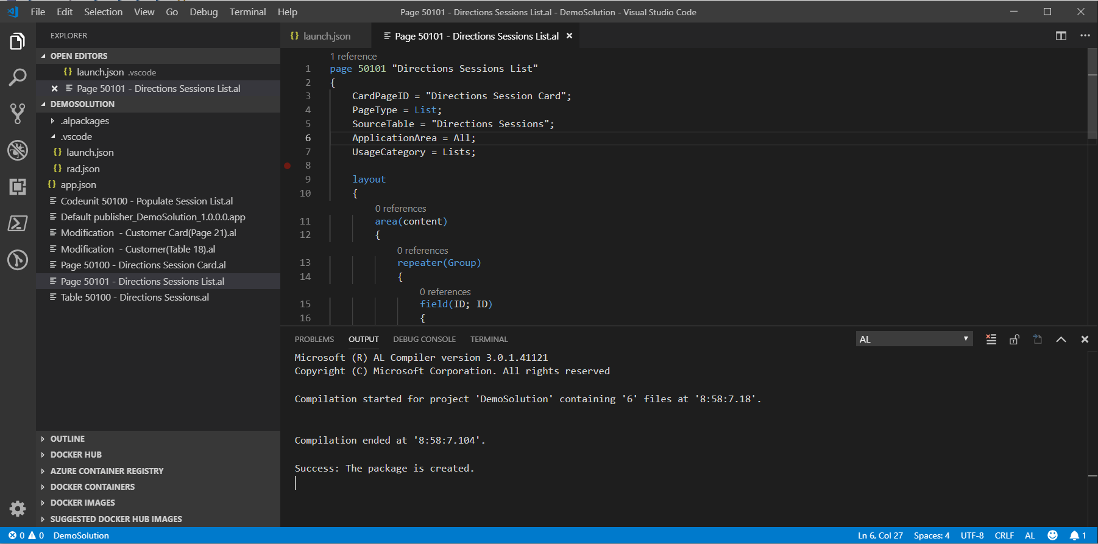
Task: Expand the Docker Images section
Action: [x=158, y=503]
